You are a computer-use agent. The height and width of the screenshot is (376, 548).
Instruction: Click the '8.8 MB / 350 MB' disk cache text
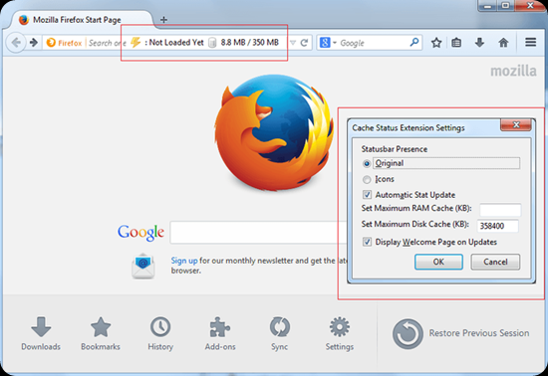click(249, 43)
